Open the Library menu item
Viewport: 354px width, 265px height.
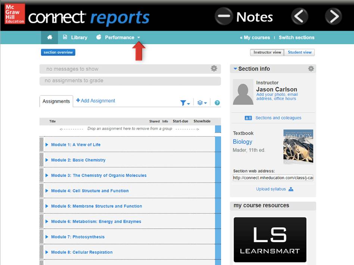coord(79,37)
